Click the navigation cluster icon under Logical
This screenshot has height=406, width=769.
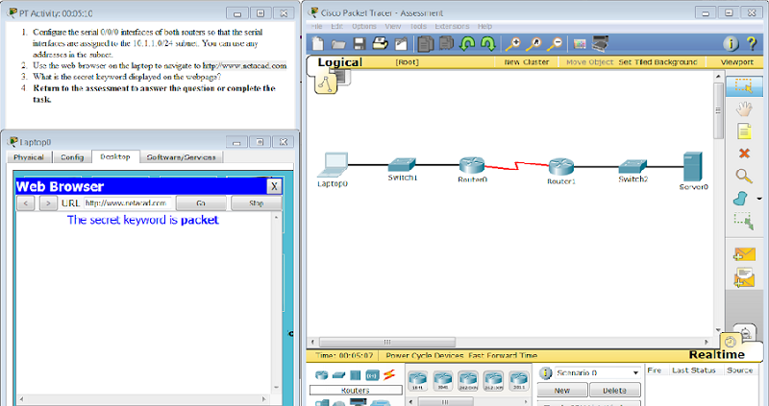coord(326,84)
